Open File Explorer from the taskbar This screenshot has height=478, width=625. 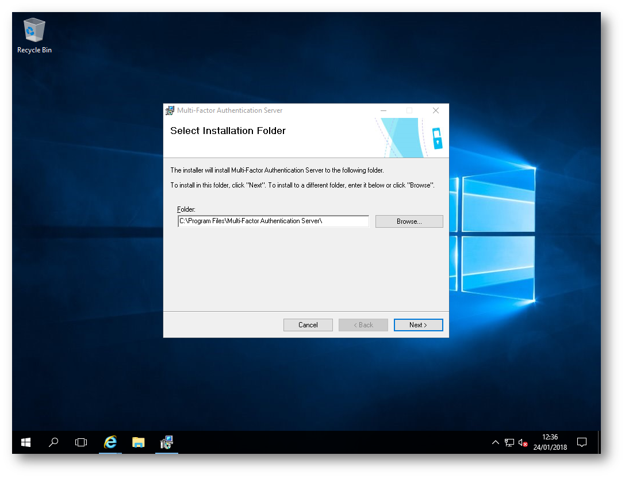click(139, 442)
